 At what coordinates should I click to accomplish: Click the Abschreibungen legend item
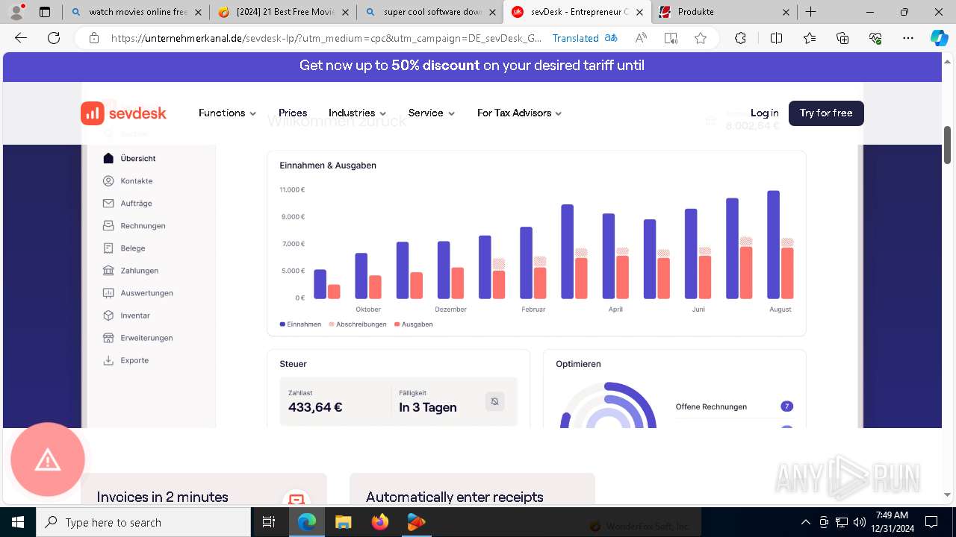point(358,324)
